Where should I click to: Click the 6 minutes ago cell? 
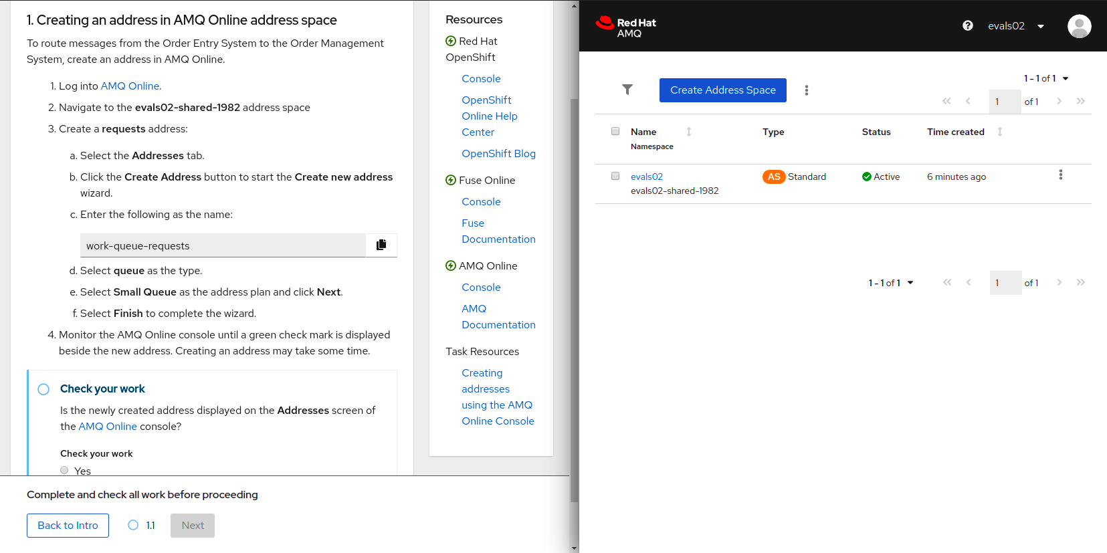coord(957,177)
